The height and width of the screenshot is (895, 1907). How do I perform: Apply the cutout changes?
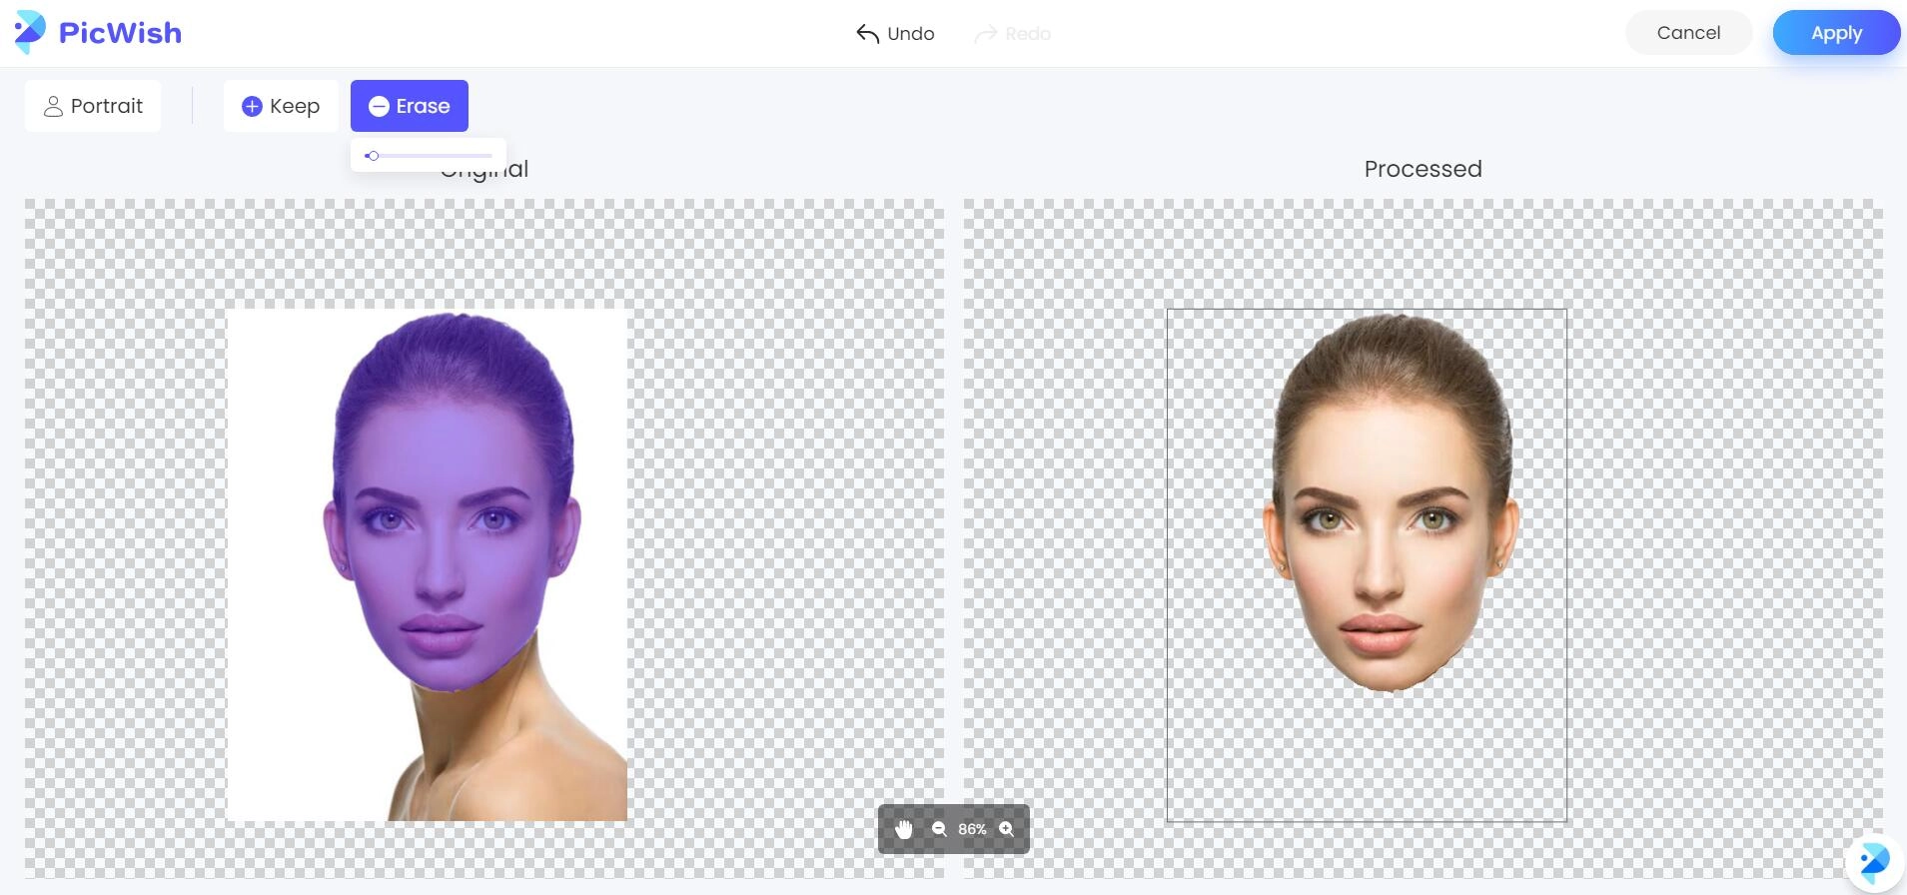coord(1836,33)
